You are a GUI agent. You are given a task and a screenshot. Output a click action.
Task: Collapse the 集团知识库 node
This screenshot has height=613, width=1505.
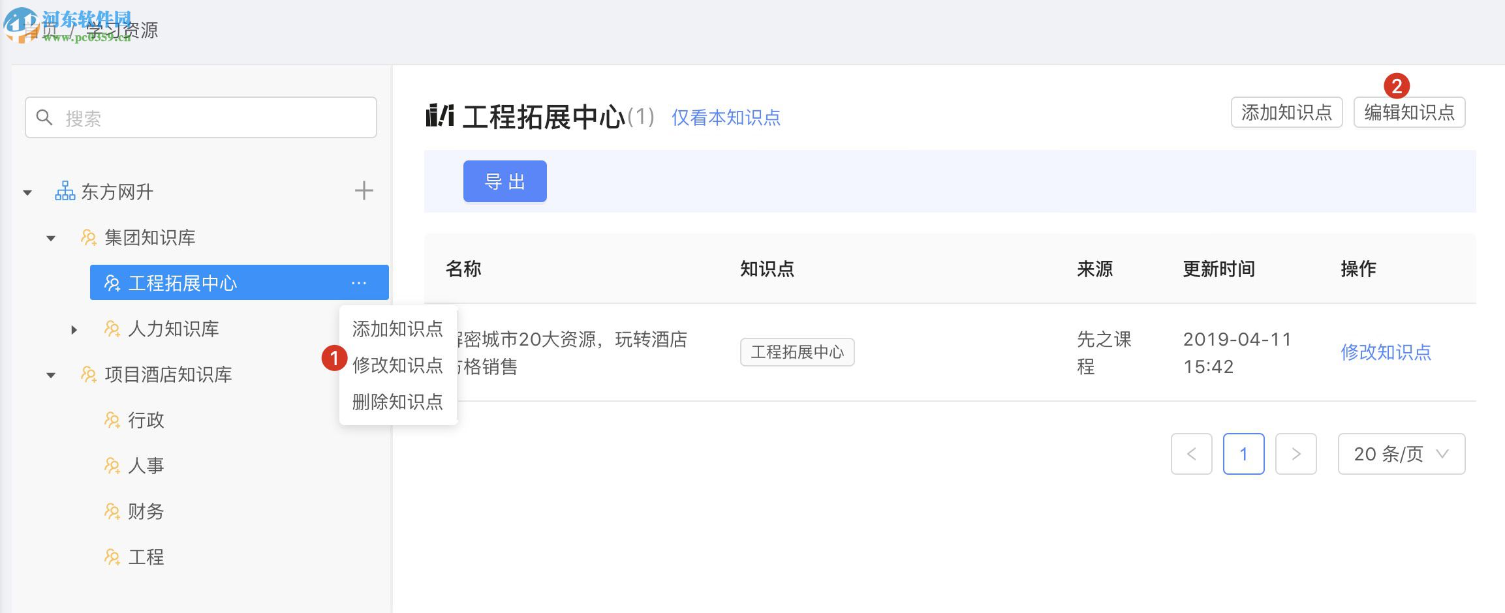point(51,238)
